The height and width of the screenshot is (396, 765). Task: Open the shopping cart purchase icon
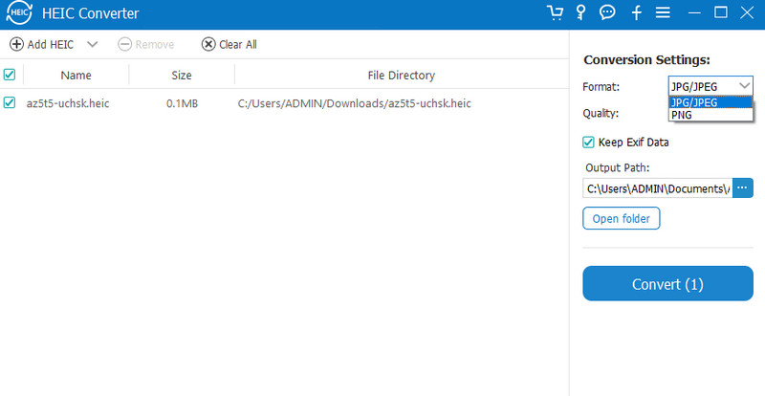coord(555,12)
